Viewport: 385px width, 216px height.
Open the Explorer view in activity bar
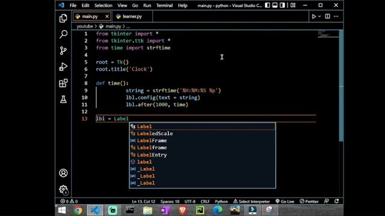(63, 19)
